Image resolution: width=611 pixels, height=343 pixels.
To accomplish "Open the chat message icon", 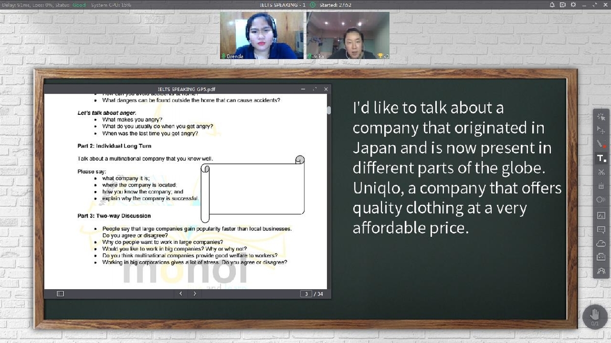I will [601, 230].
